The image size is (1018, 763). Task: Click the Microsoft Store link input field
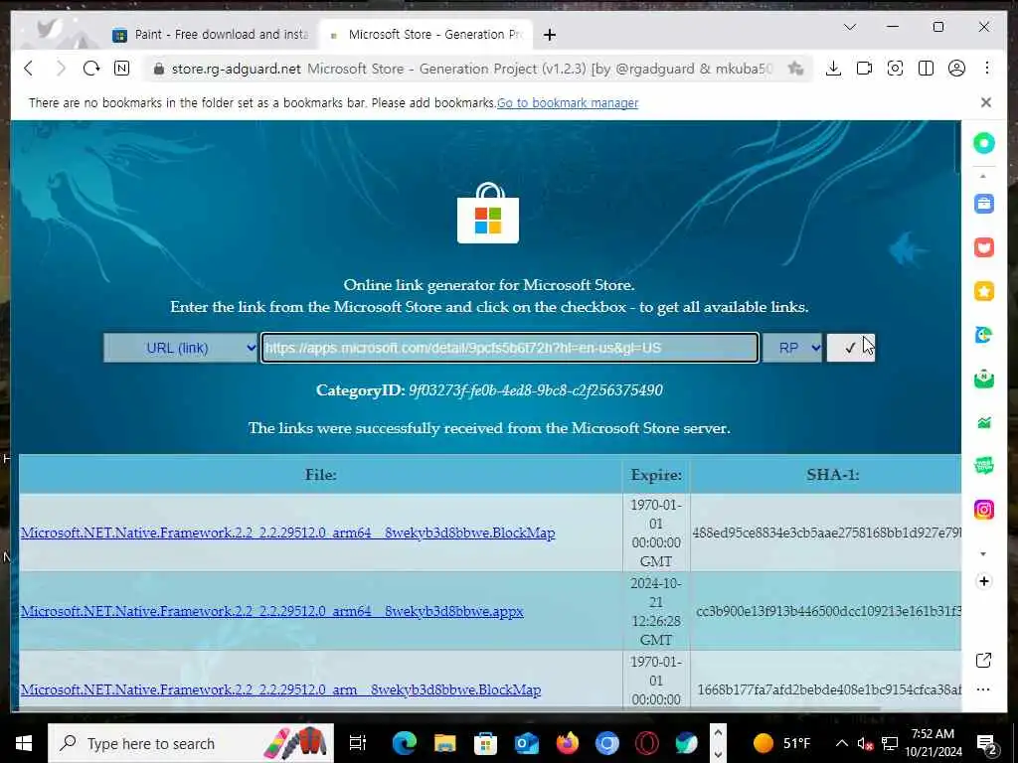510,348
